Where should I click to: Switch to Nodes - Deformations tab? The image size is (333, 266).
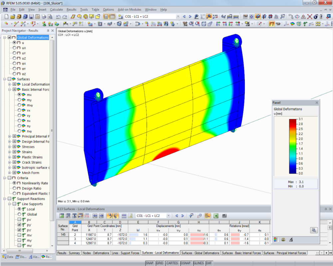96,253
